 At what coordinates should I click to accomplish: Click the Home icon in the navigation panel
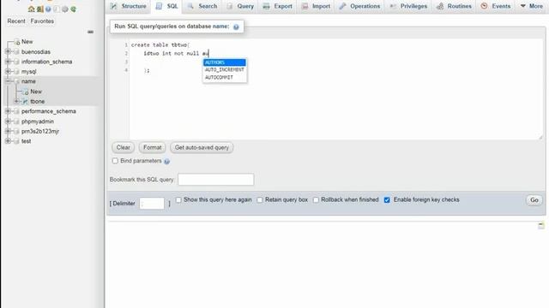[x=31, y=9]
